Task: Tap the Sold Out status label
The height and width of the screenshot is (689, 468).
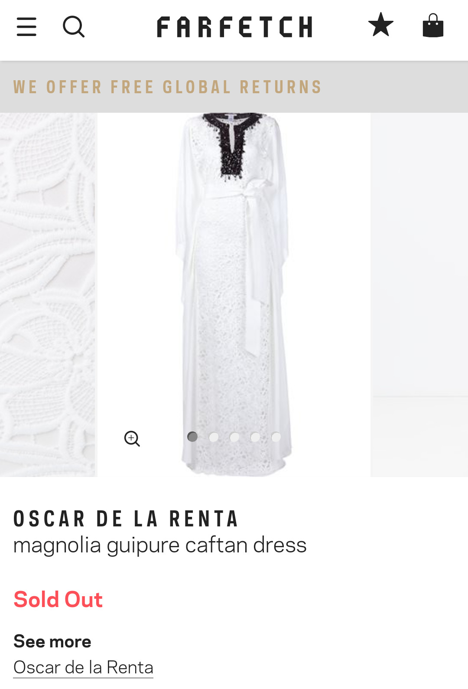Action: [x=58, y=600]
